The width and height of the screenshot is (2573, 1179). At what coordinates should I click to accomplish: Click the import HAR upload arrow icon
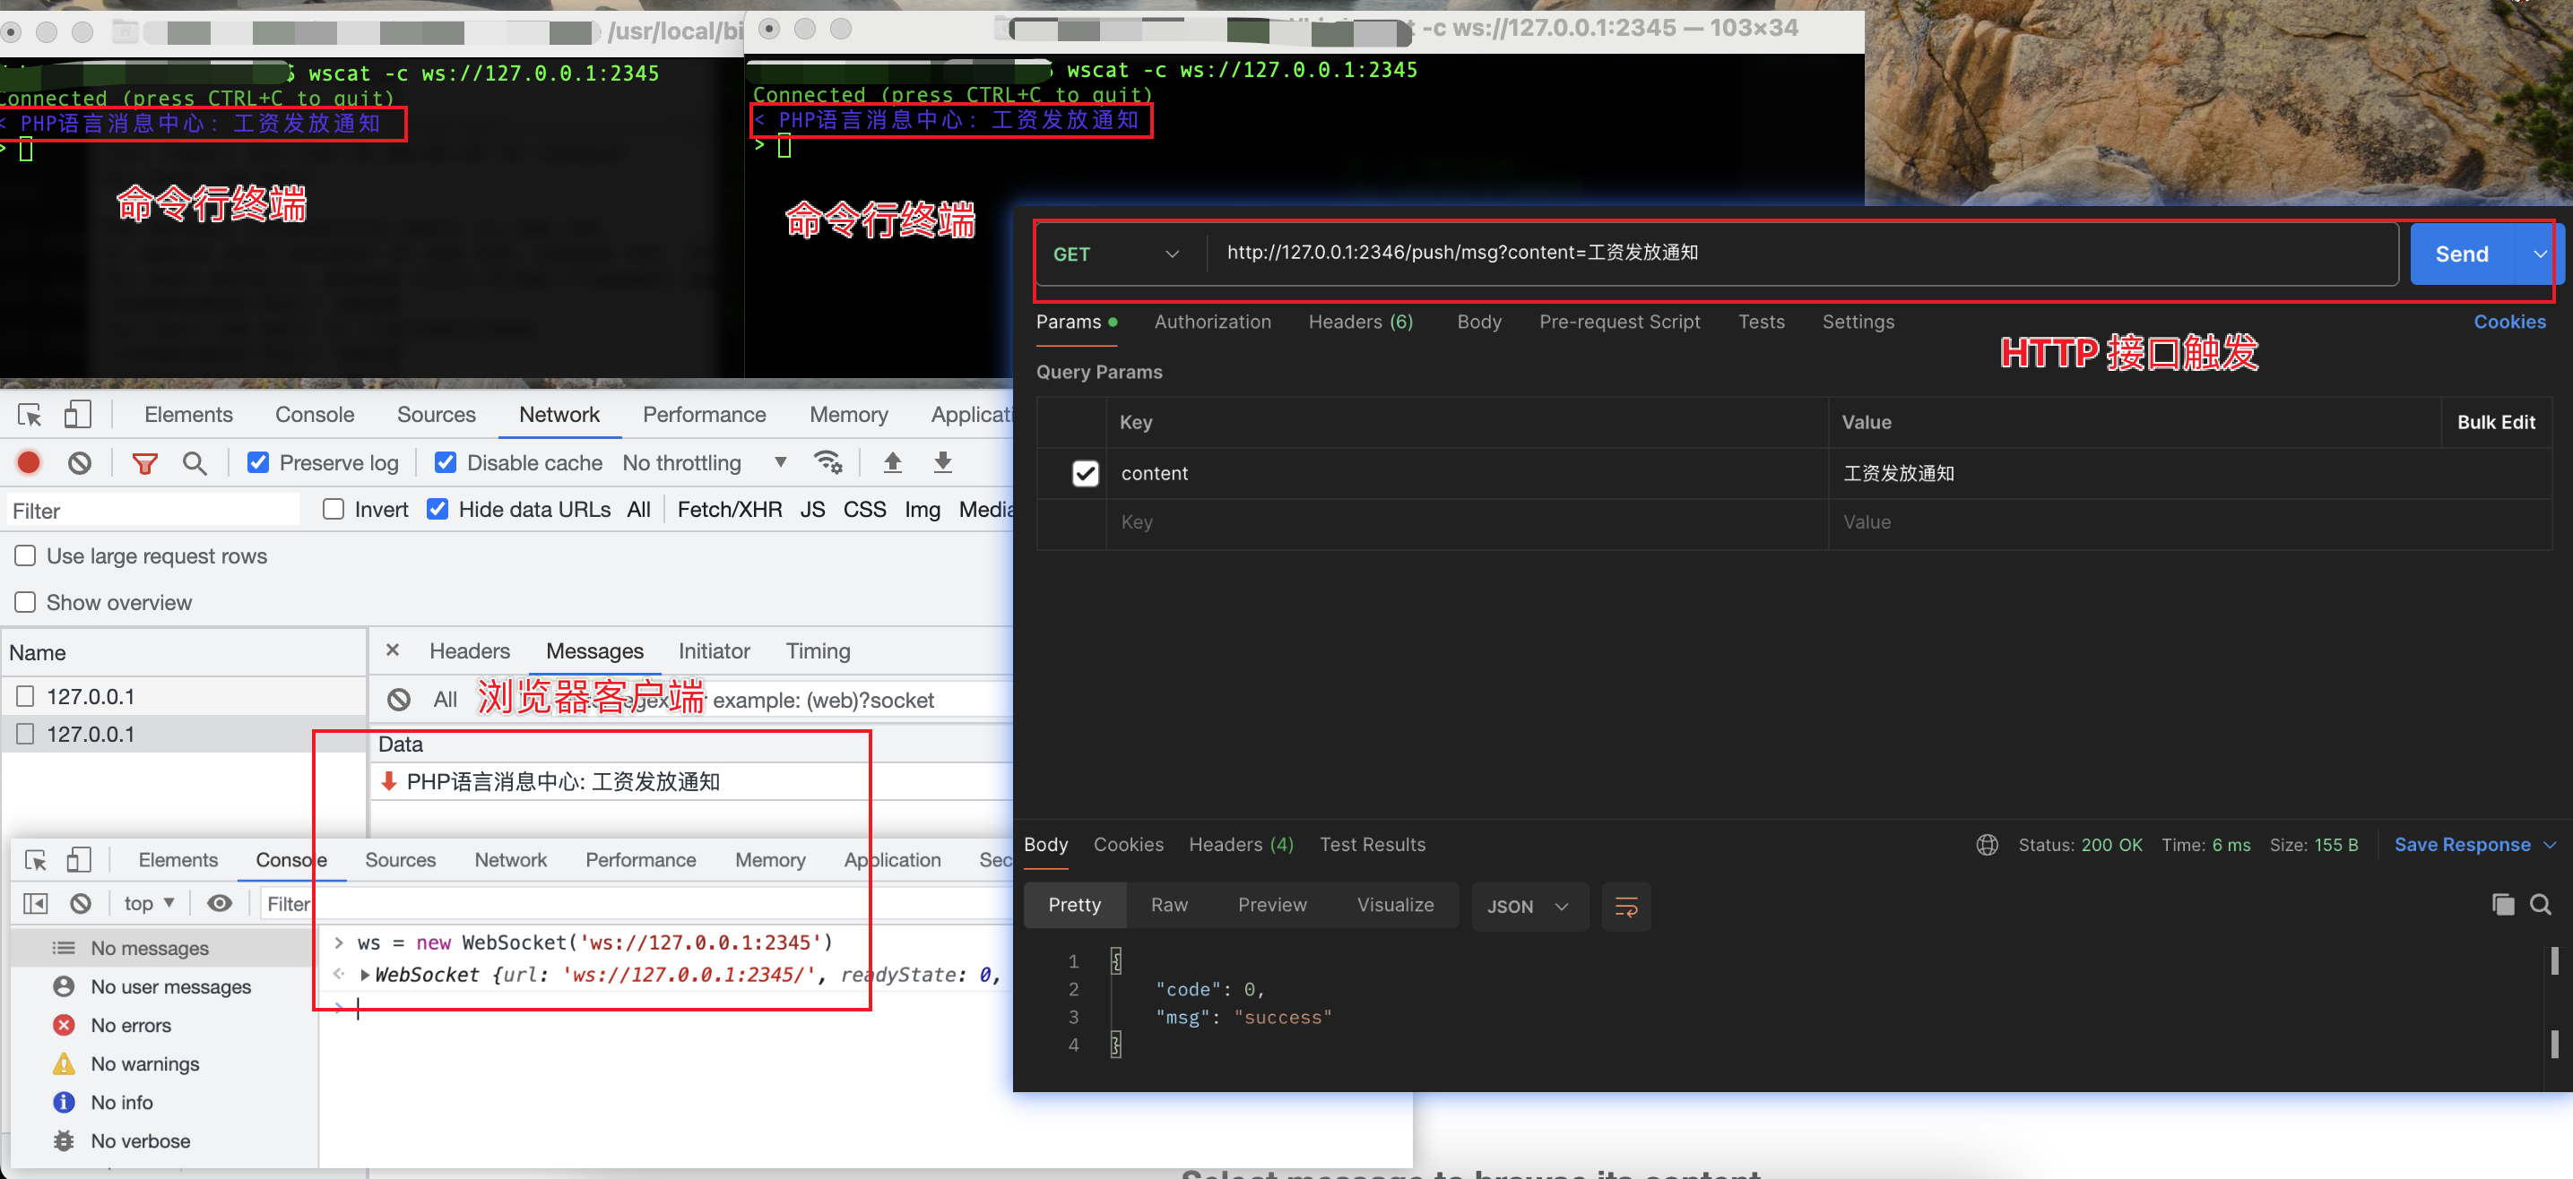click(893, 462)
